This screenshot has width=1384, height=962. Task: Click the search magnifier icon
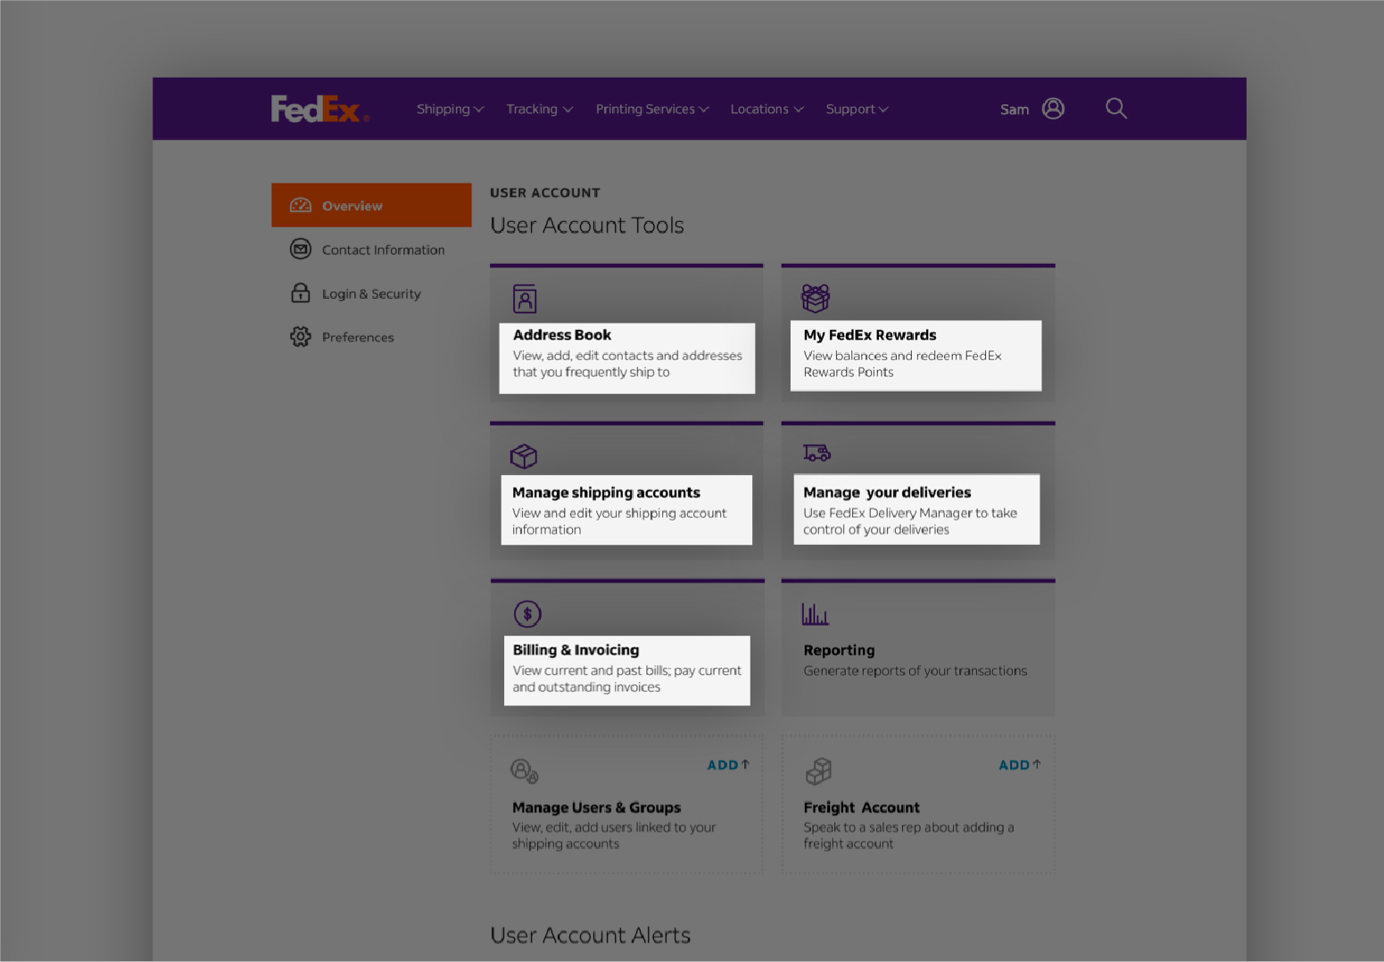(x=1116, y=109)
